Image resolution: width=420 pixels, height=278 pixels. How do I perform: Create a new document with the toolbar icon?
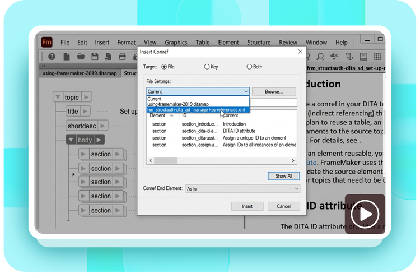point(67,57)
